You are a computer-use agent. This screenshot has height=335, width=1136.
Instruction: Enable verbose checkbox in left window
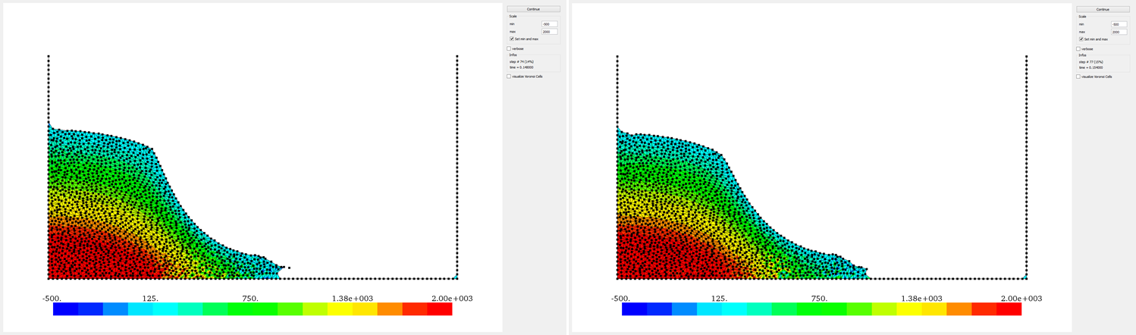[x=509, y=49]
